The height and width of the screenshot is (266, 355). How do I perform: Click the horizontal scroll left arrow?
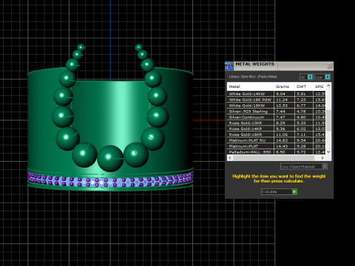click(x=230, y=158)
